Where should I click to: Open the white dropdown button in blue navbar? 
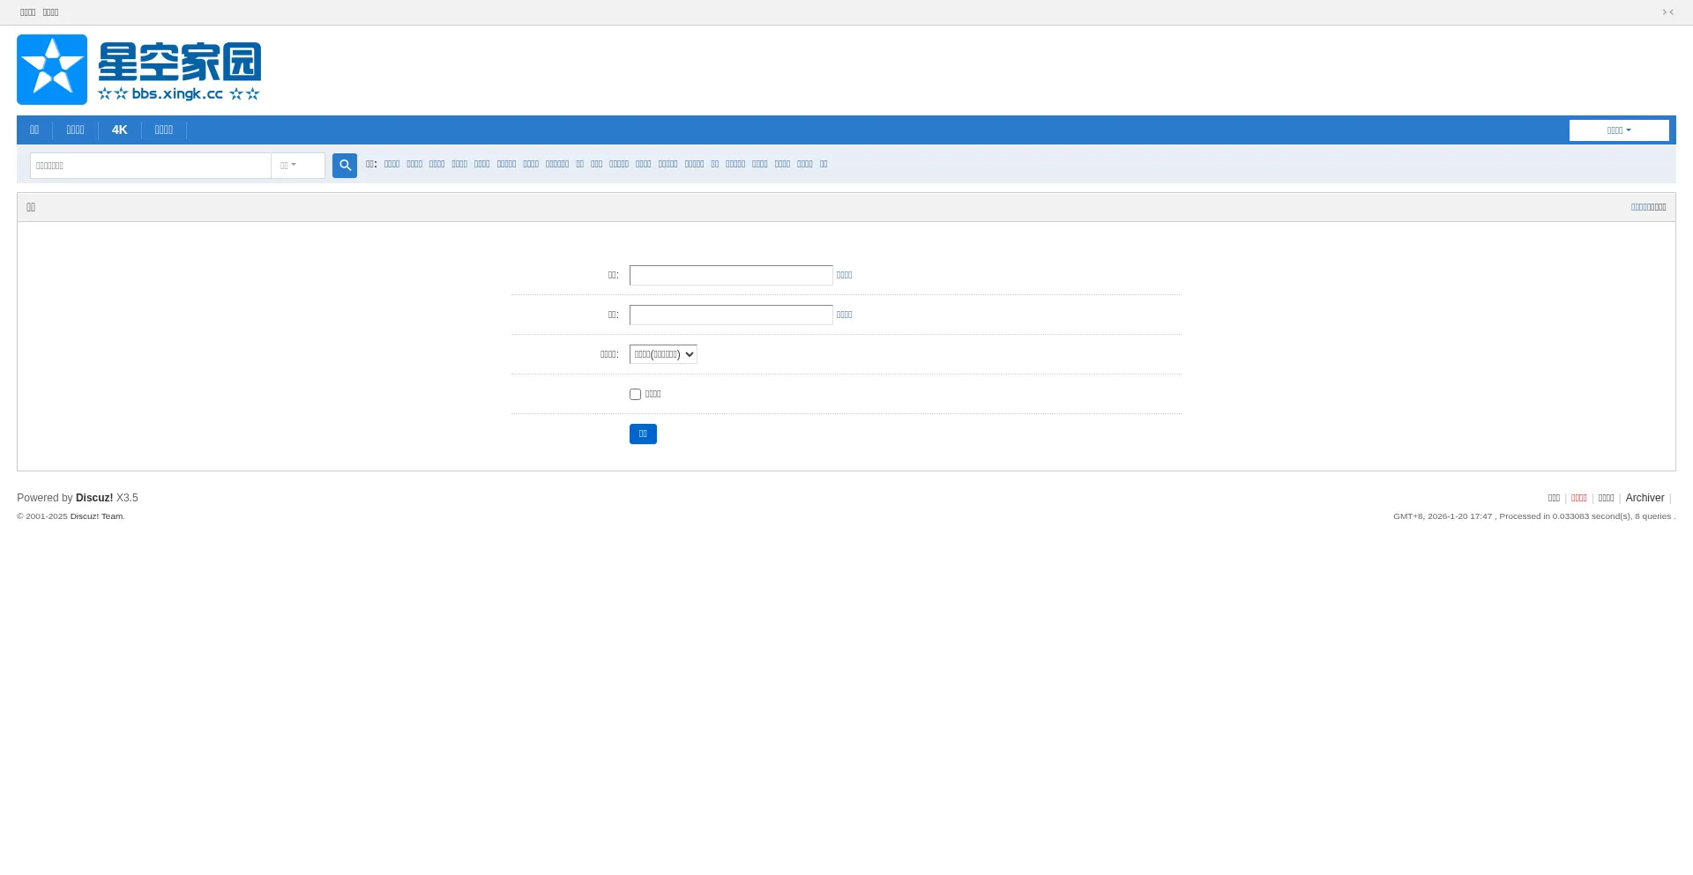coord(1618,130)
